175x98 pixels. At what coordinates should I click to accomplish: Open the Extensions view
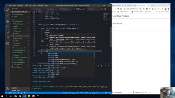point(7,38)
